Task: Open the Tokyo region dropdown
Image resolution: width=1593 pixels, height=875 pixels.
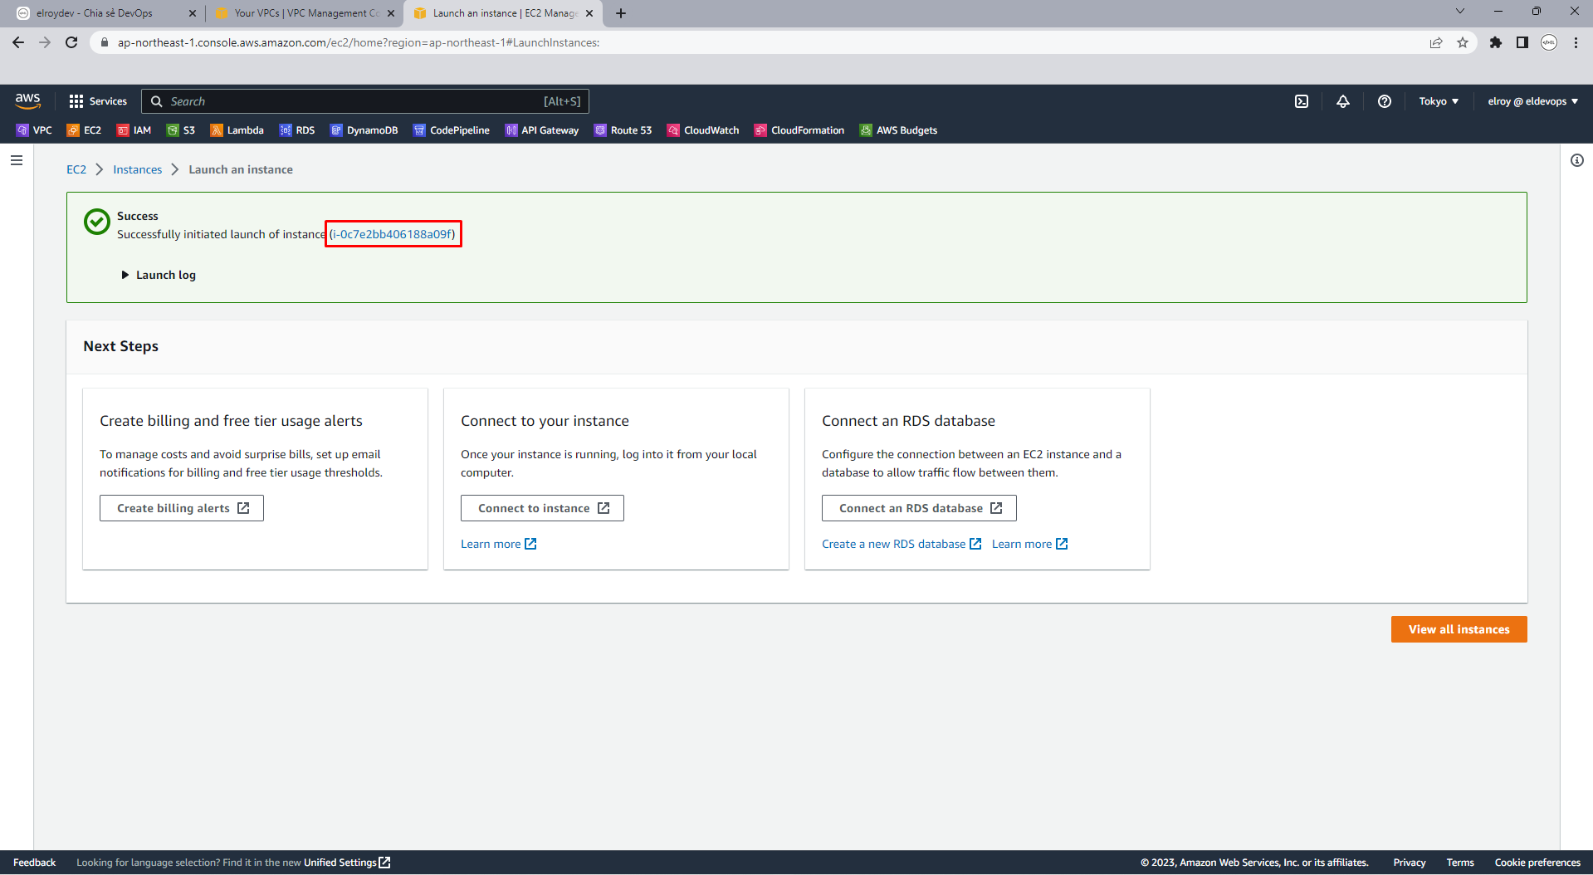Action: pyautogui.click(x=1439, y=101)
